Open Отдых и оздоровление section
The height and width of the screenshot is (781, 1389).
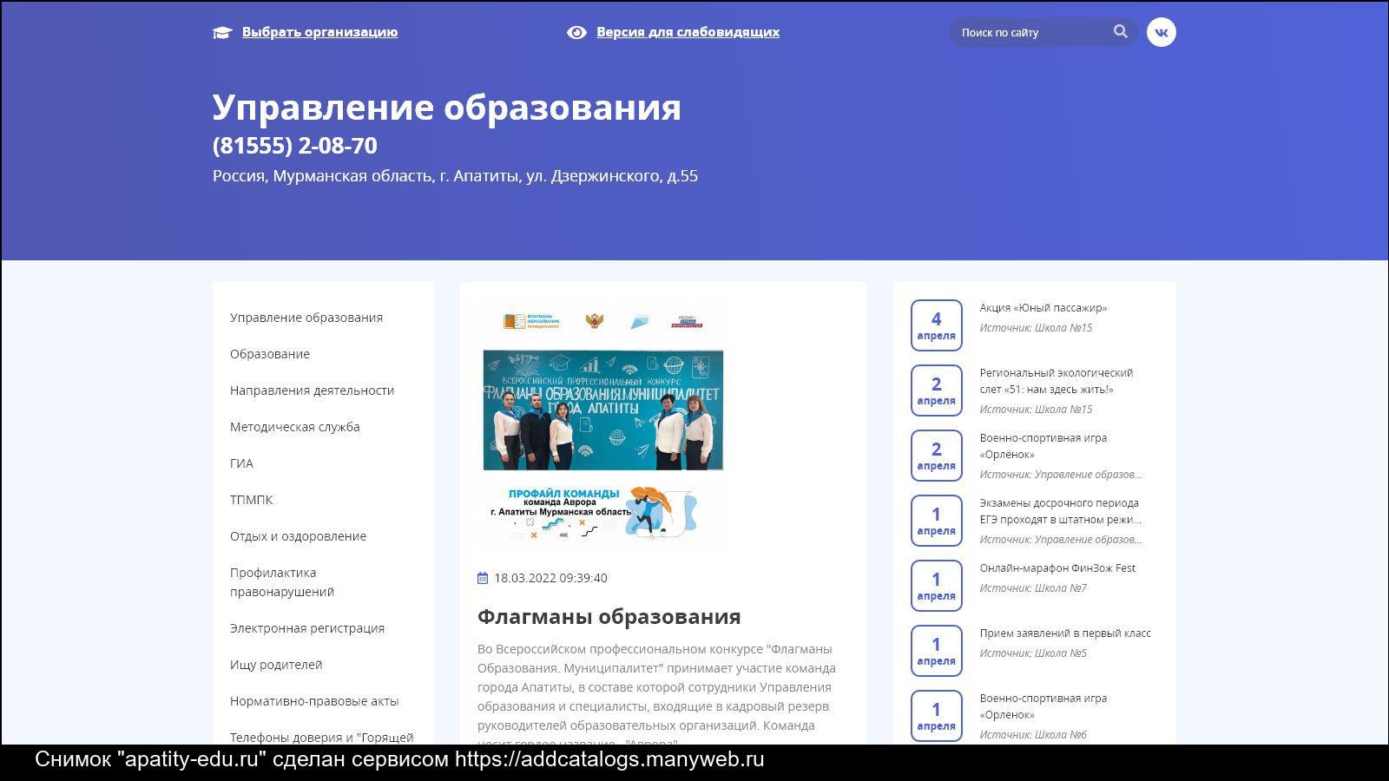pos(298,536)
